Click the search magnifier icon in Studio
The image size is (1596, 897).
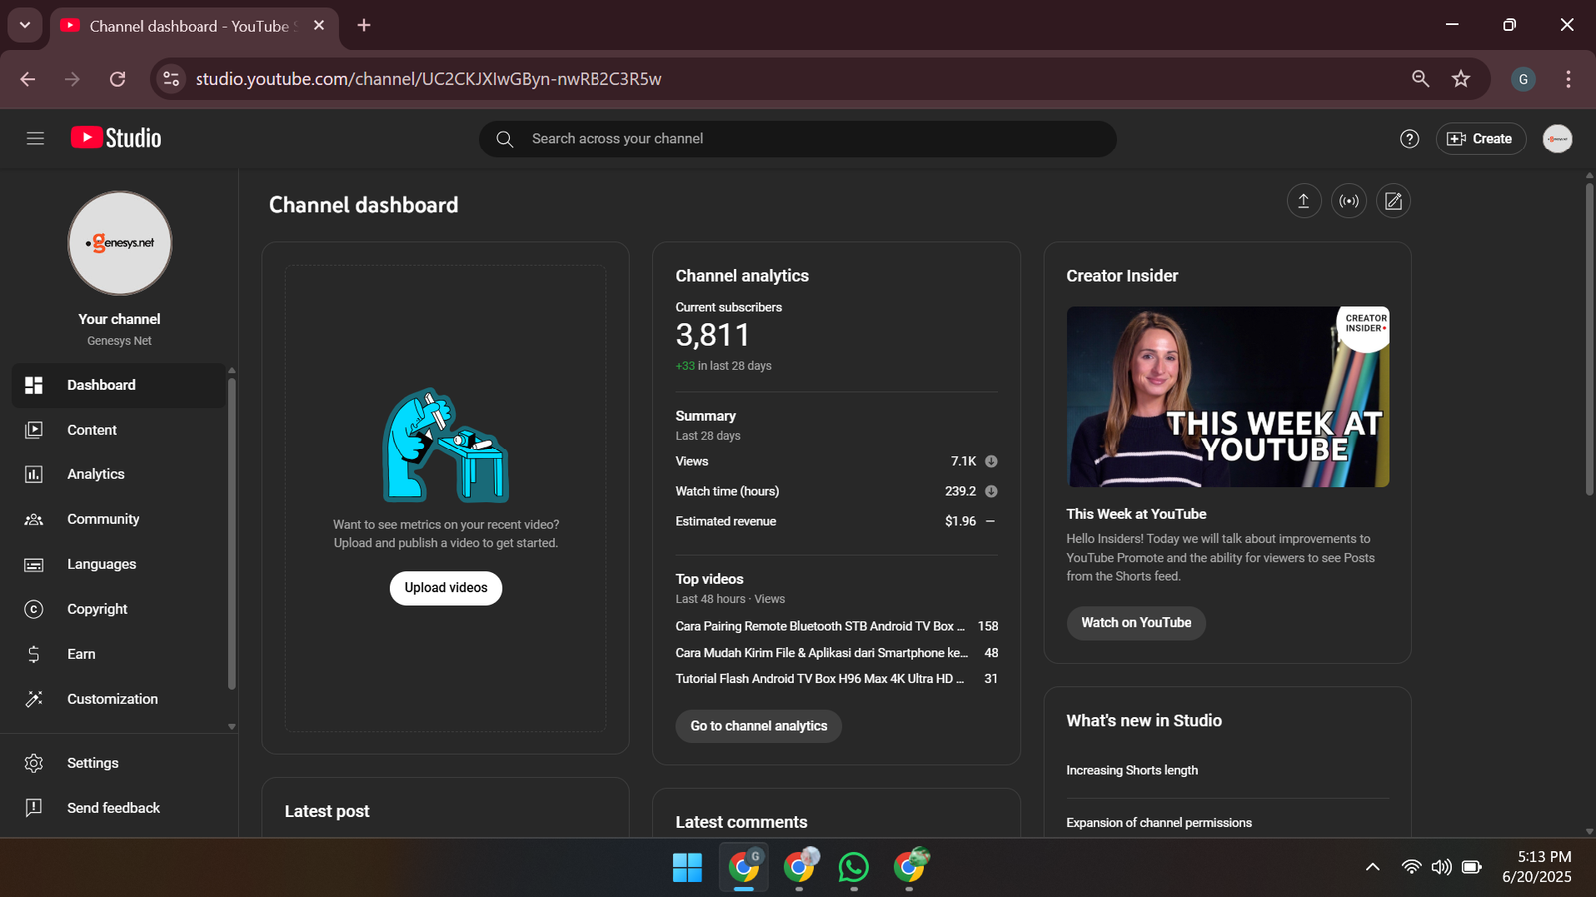click(505, 139)
